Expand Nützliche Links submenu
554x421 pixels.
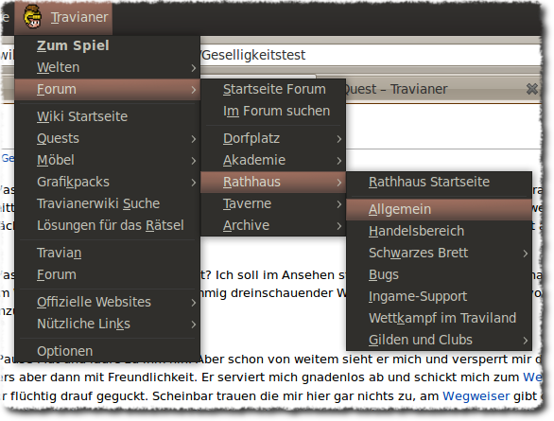pos(108,325)
